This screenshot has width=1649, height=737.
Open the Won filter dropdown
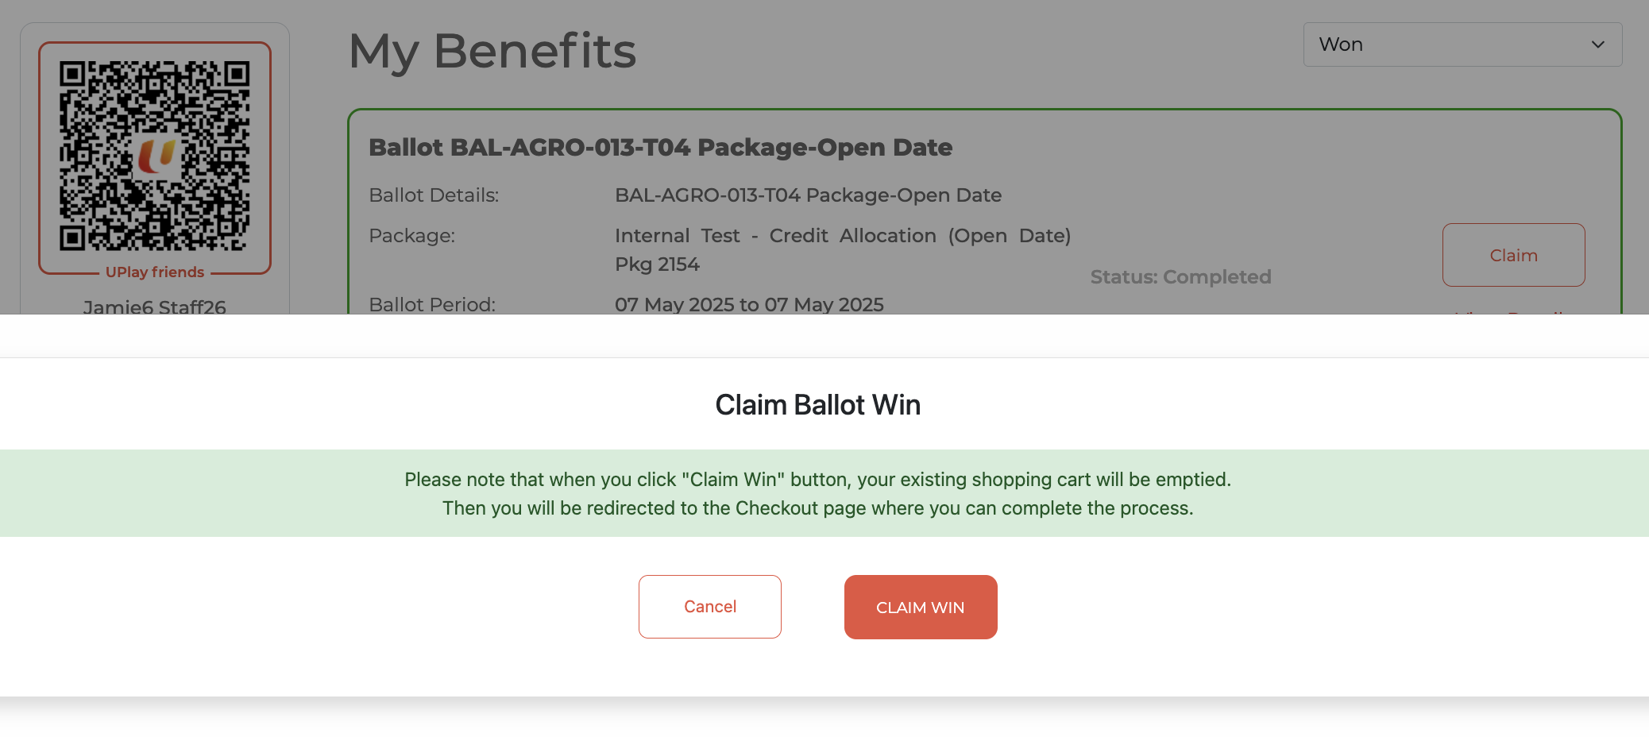pyautogui.click(x=1462, y=44)
